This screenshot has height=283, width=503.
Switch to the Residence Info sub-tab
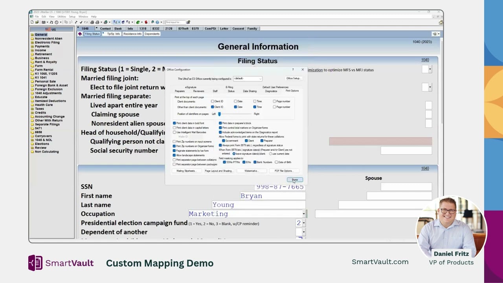pos(132,34)
